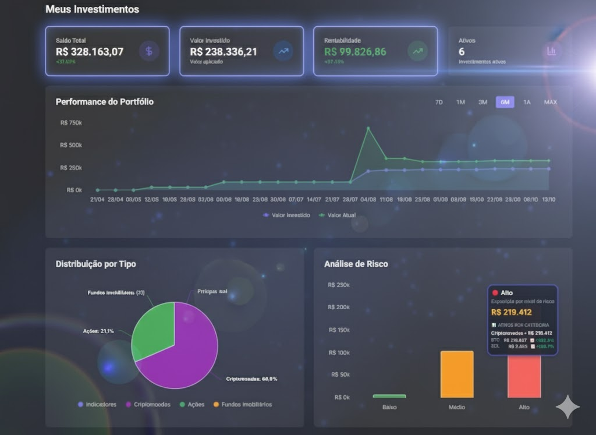Image resolution: width=596 pixels, height=435 pixels.
Task: Click the red Alto risk indicator dot
Action: click(495, 293)
